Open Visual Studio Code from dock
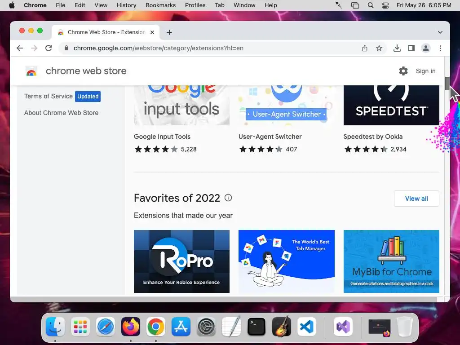The width and height of the screenshot is (460, 345). pos(307,327)
